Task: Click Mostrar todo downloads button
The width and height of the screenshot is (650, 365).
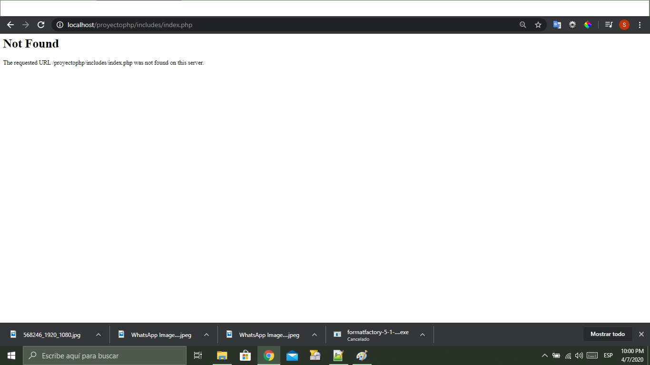Action: [608, 334]
